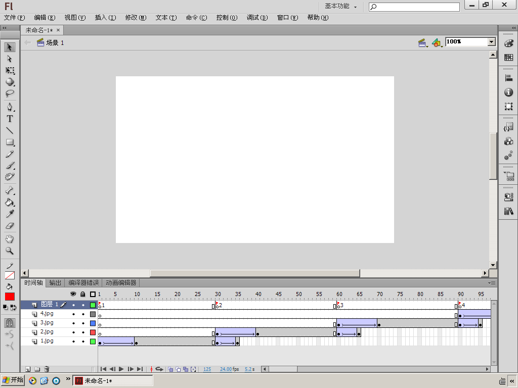Select the Eyedropper tool
This screenshot has height=388, width=518.
point(10,214)
